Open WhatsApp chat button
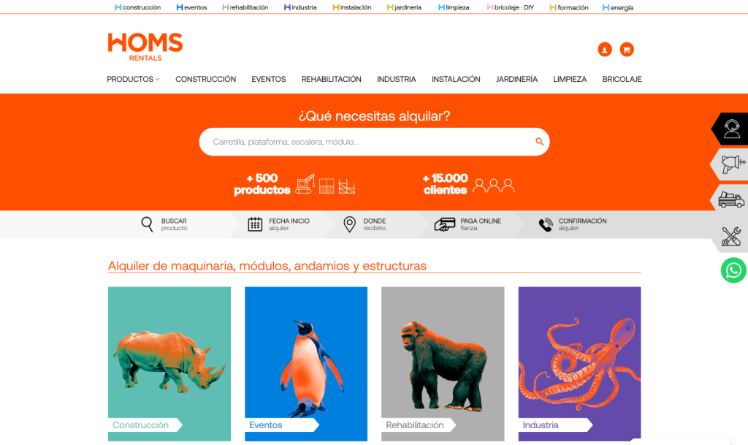Viewport: 748px width, 445px height. coord(733,270)
